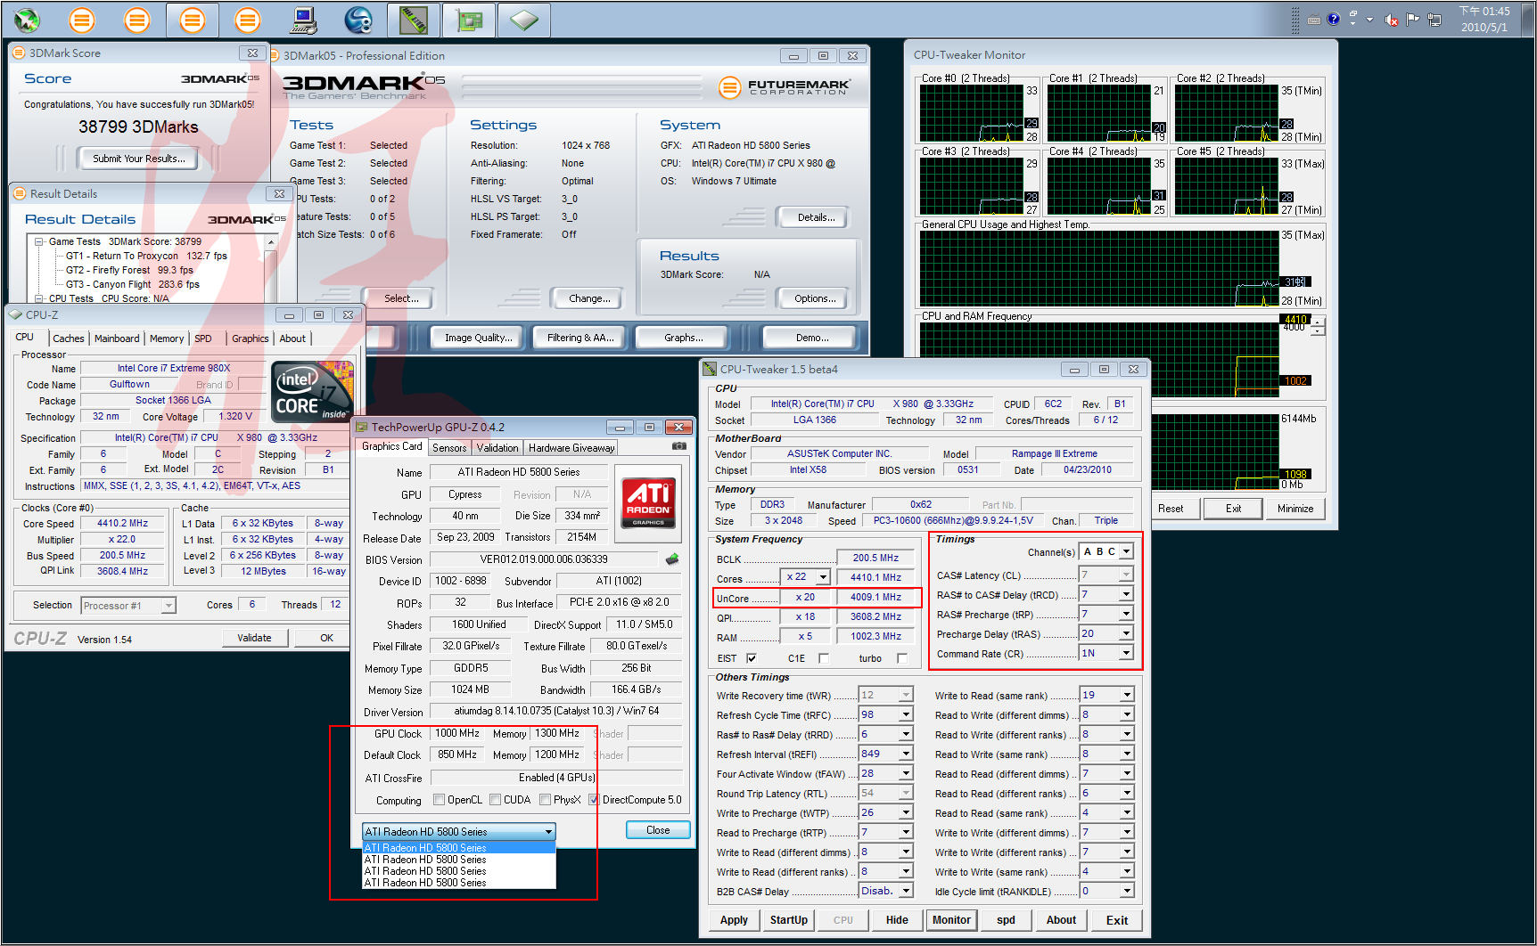Switch to the Mainboard tab in CPU-Z

(x=117, y=338)
